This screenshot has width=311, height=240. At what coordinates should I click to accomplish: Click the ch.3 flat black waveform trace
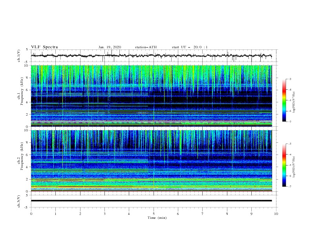[x=151, y=201]
